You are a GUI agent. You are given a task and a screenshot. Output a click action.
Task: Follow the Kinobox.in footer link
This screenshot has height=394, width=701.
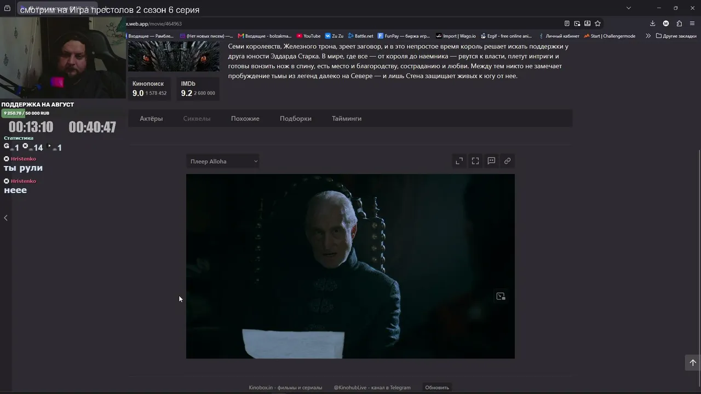click(285, 387)
